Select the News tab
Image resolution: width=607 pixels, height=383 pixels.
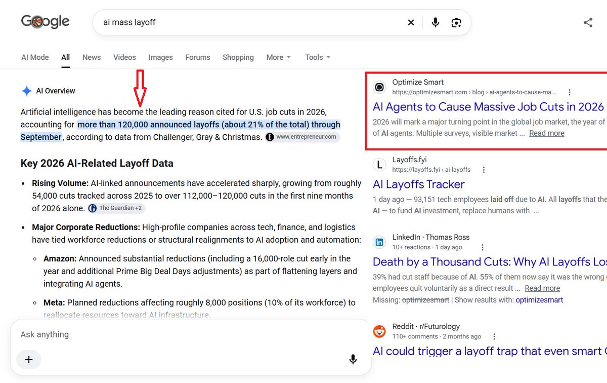pos(92,57)
